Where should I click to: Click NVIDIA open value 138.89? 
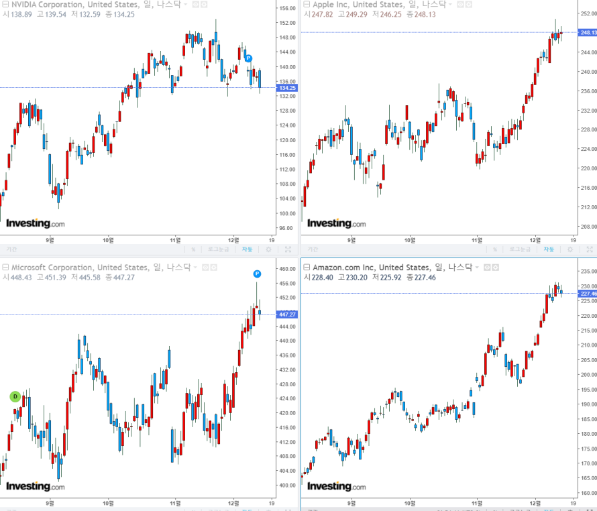(21, 15)
